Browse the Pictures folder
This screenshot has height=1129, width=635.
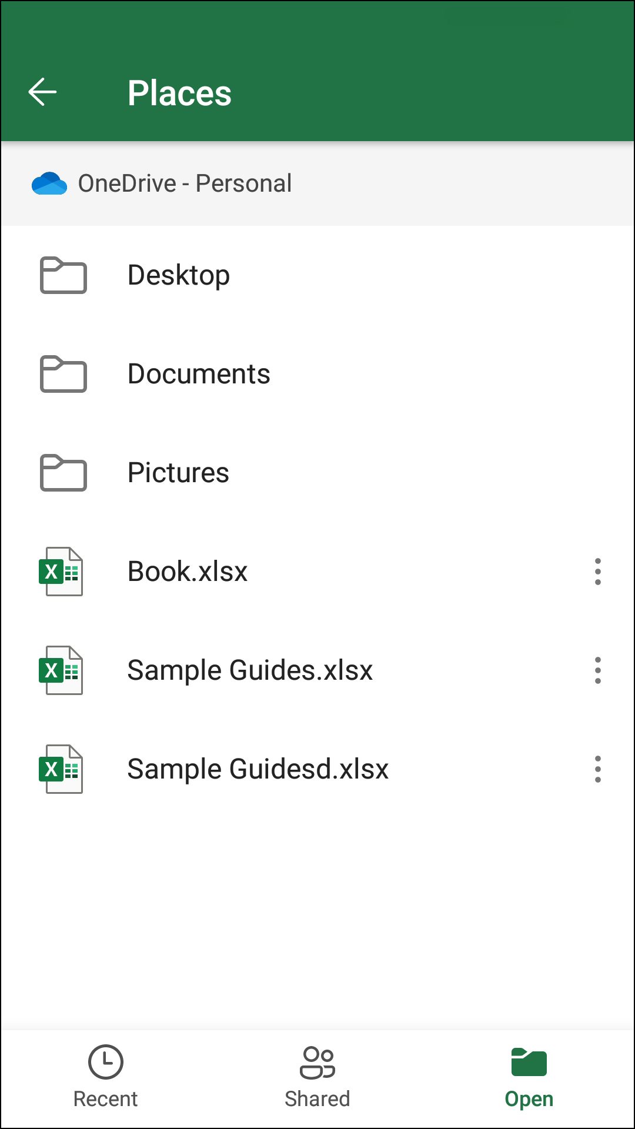(178, 473)
